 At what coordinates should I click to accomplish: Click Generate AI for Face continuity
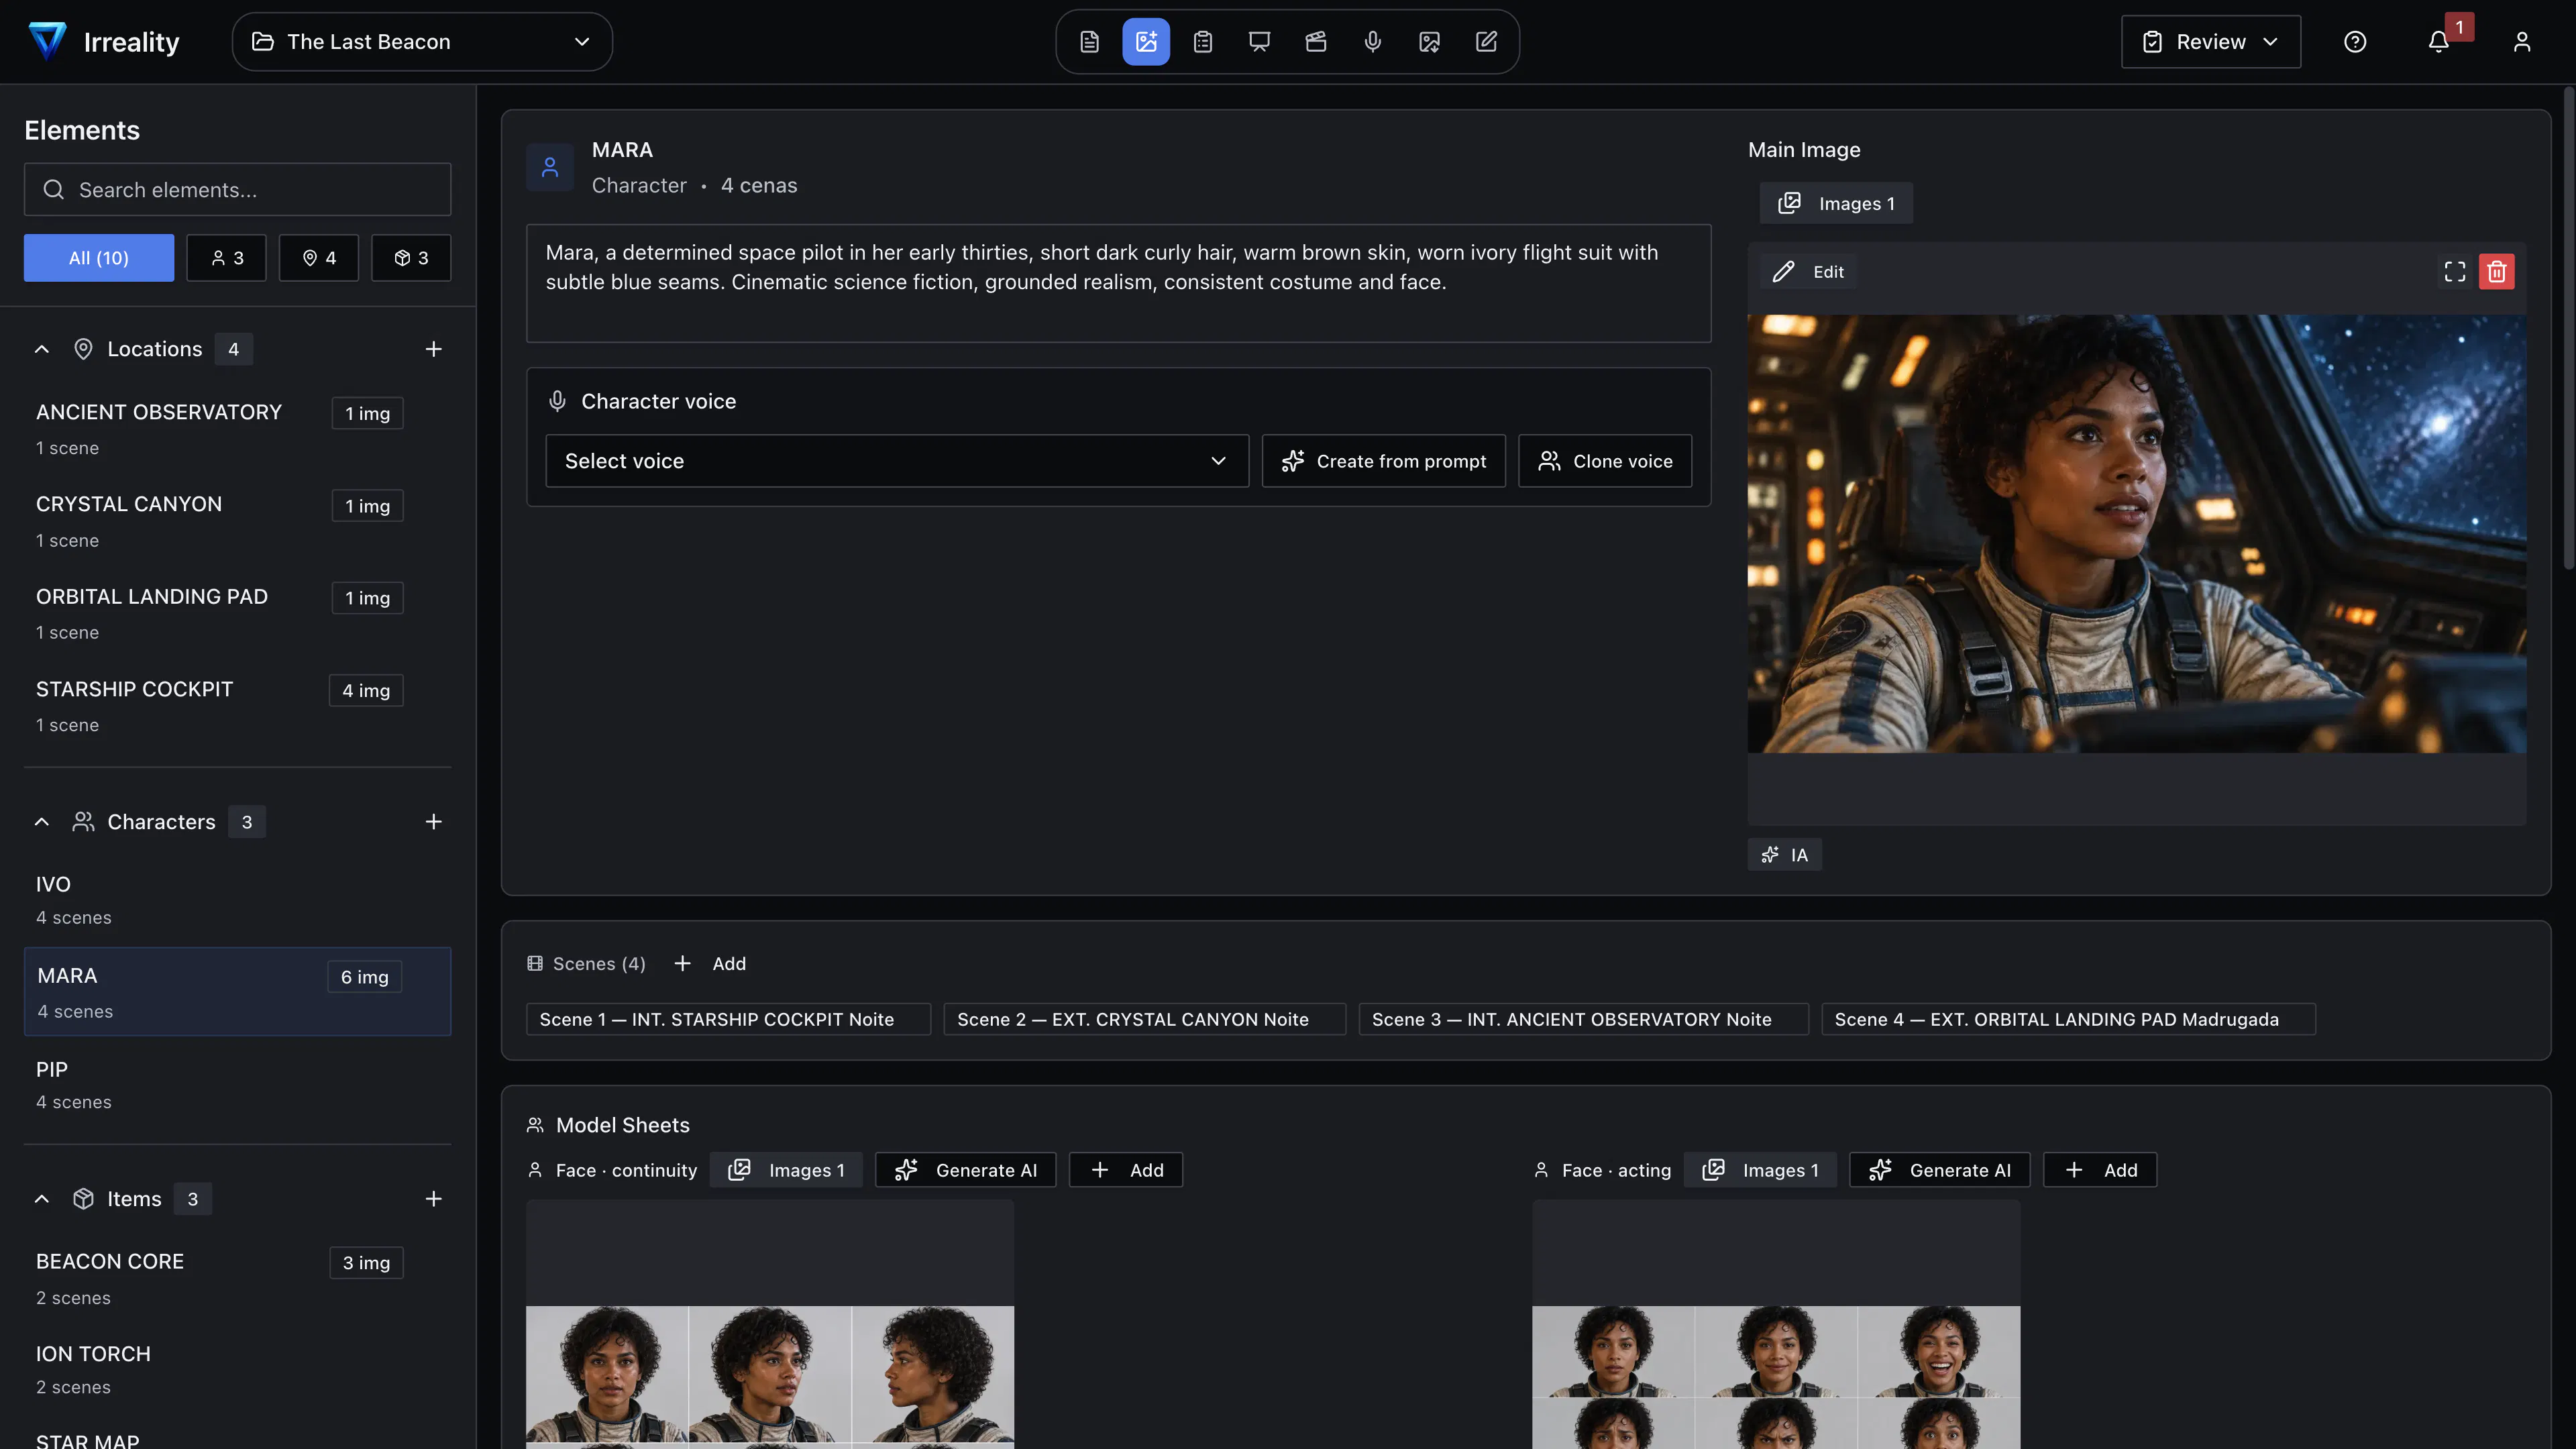click(x=966, y=1170)
